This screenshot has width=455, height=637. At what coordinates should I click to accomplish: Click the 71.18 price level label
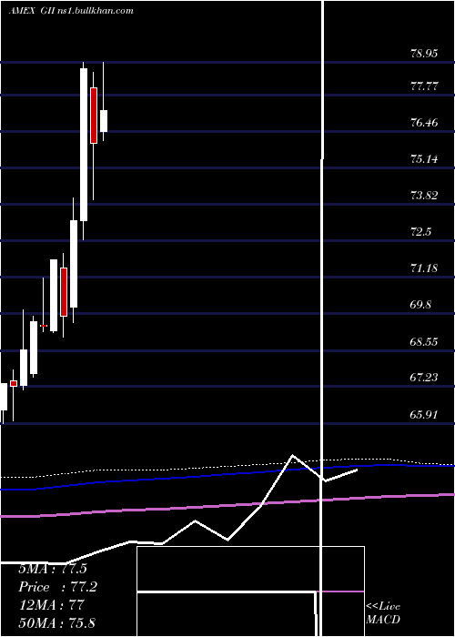pos(424,268)
